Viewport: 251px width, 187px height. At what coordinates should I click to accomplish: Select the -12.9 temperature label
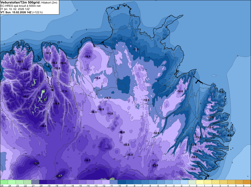(x=211, y=117)
